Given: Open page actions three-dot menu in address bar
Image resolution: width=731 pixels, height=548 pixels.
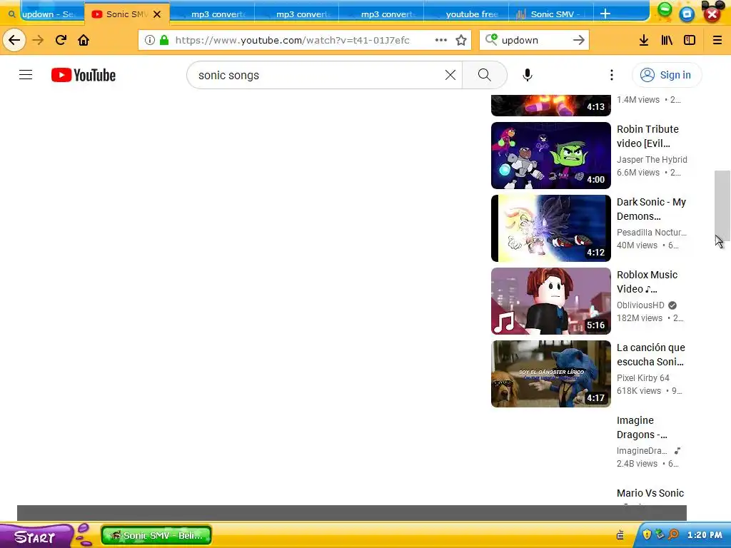Looking at the screenshot, I should pos(440,40).
